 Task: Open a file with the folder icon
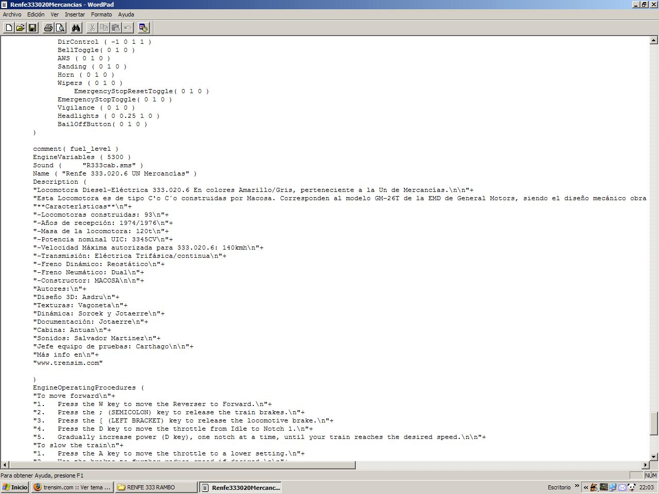point(21,28)
